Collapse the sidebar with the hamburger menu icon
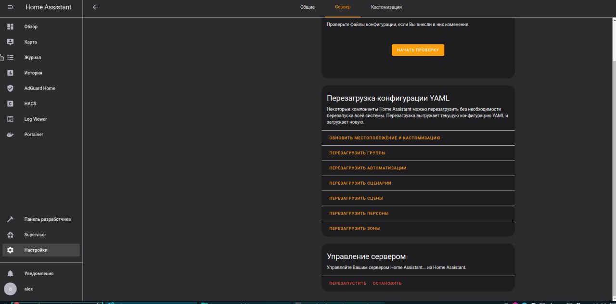This screenshot has width=616, height=304. [11, 7]
